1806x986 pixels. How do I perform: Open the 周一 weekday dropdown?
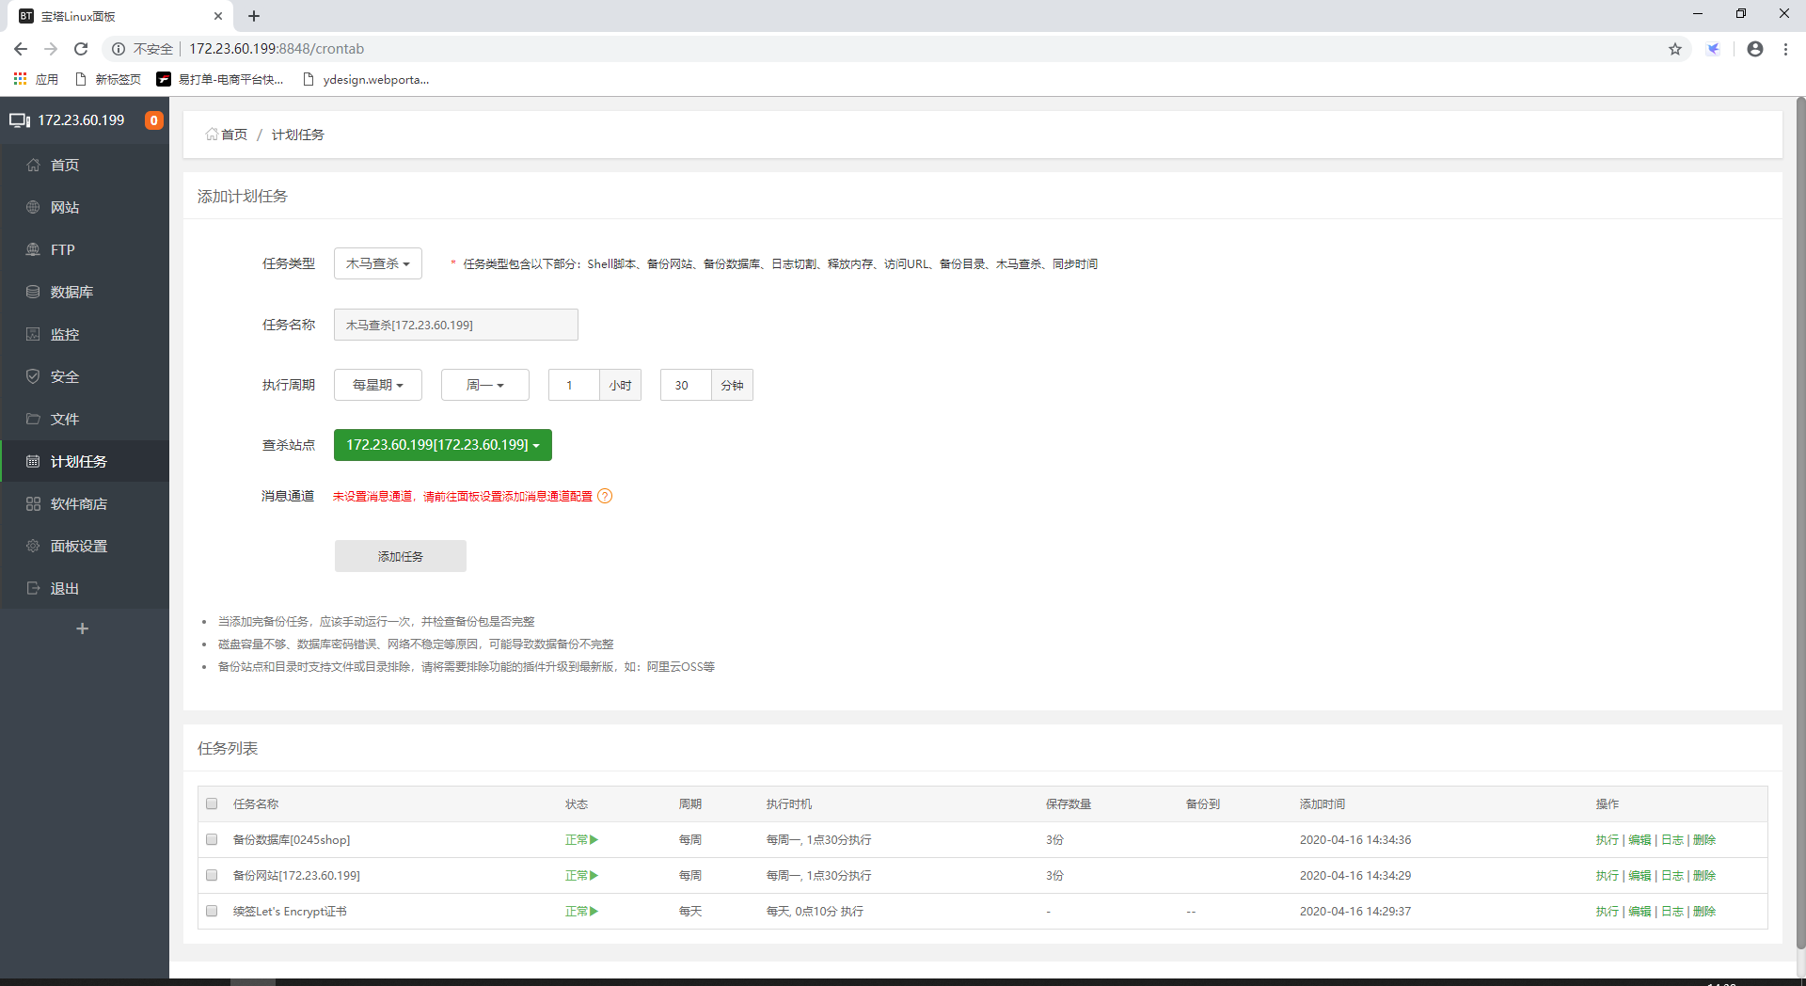pyautogui.click(x=485, y=385)
